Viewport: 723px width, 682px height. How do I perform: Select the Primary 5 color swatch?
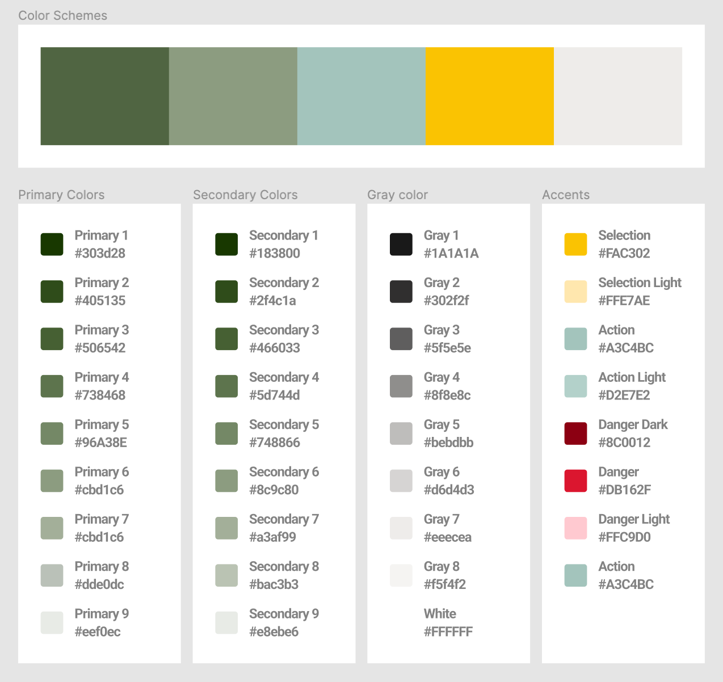(52, 433)
